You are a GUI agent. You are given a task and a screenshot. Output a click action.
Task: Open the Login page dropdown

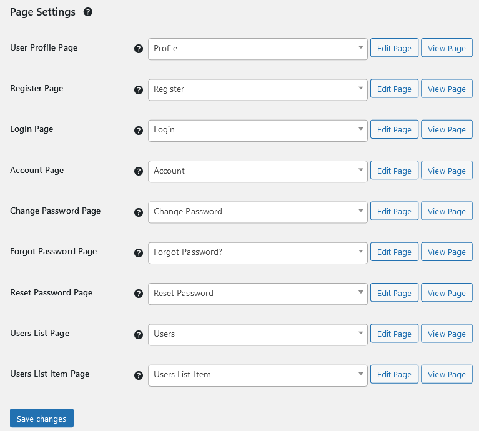tap(258, 131)
